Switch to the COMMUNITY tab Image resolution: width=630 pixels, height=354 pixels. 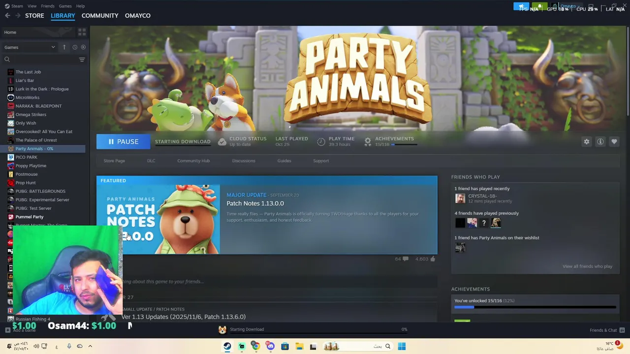pos(100,16)
